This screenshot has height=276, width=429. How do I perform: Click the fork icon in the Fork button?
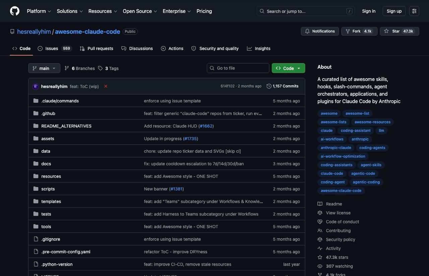[348, 31]
